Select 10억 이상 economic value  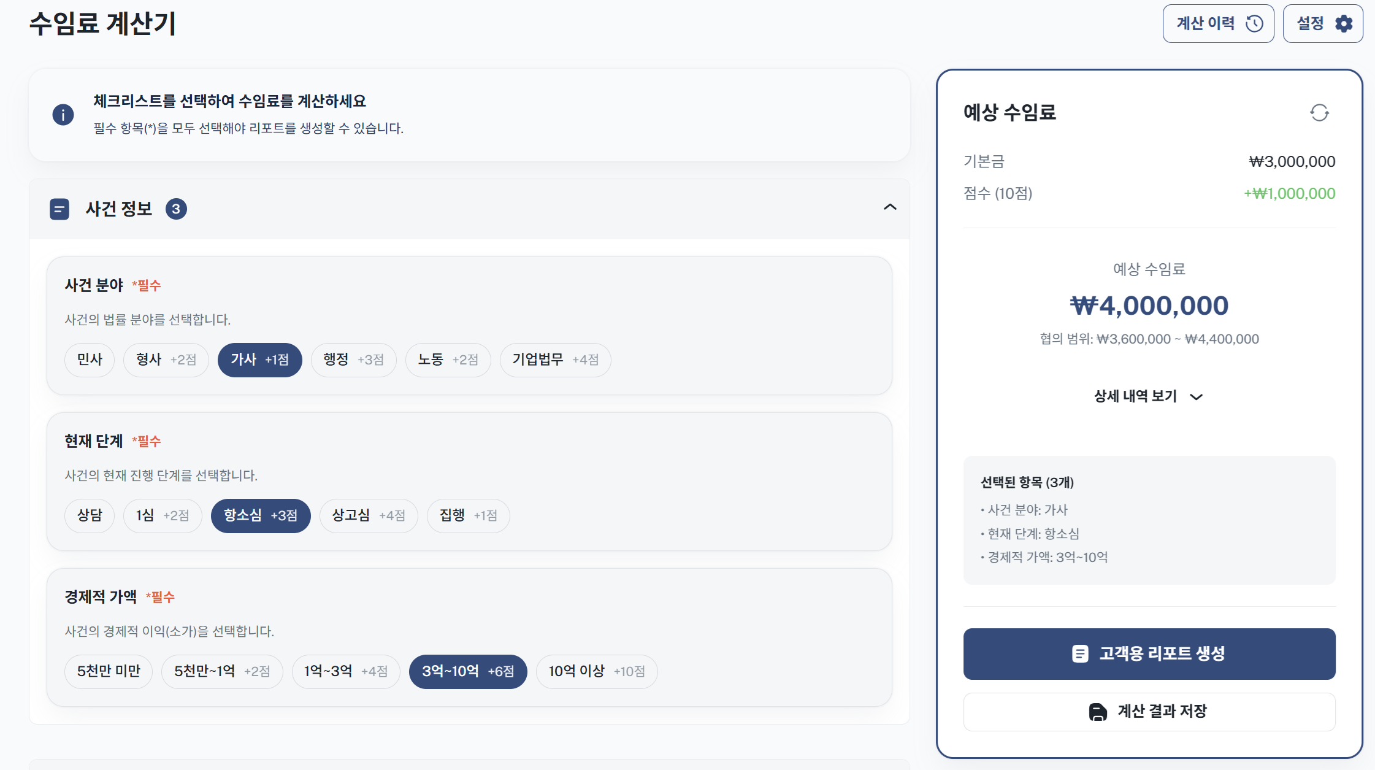(x=596, y=671)
